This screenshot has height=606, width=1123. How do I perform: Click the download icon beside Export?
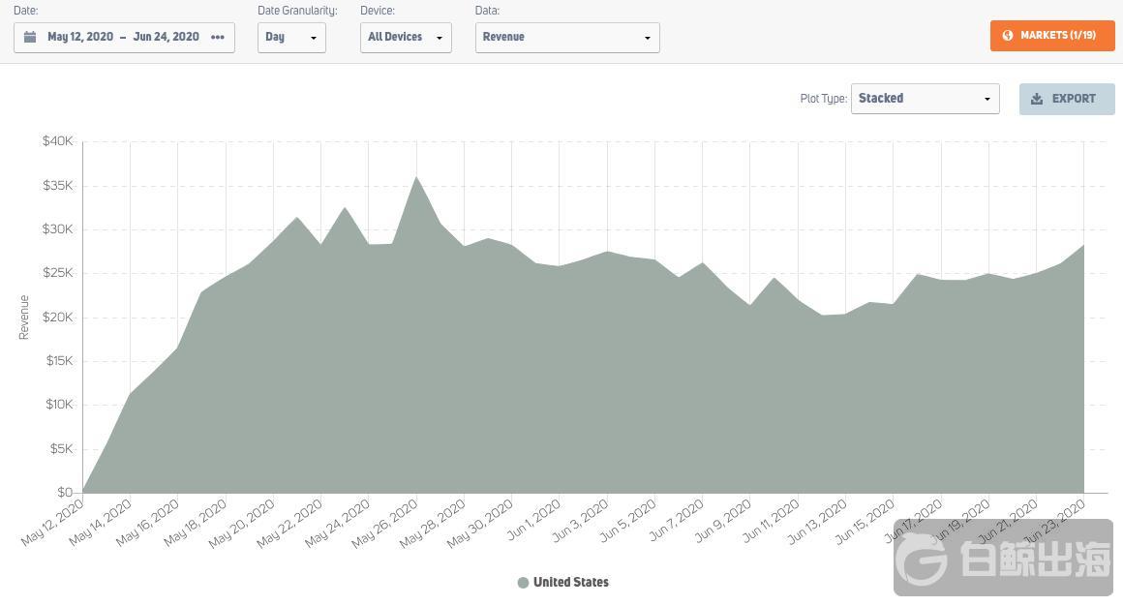pos(1037,99)
